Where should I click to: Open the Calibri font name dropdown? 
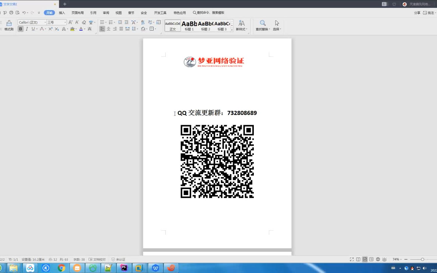[45, 22]
